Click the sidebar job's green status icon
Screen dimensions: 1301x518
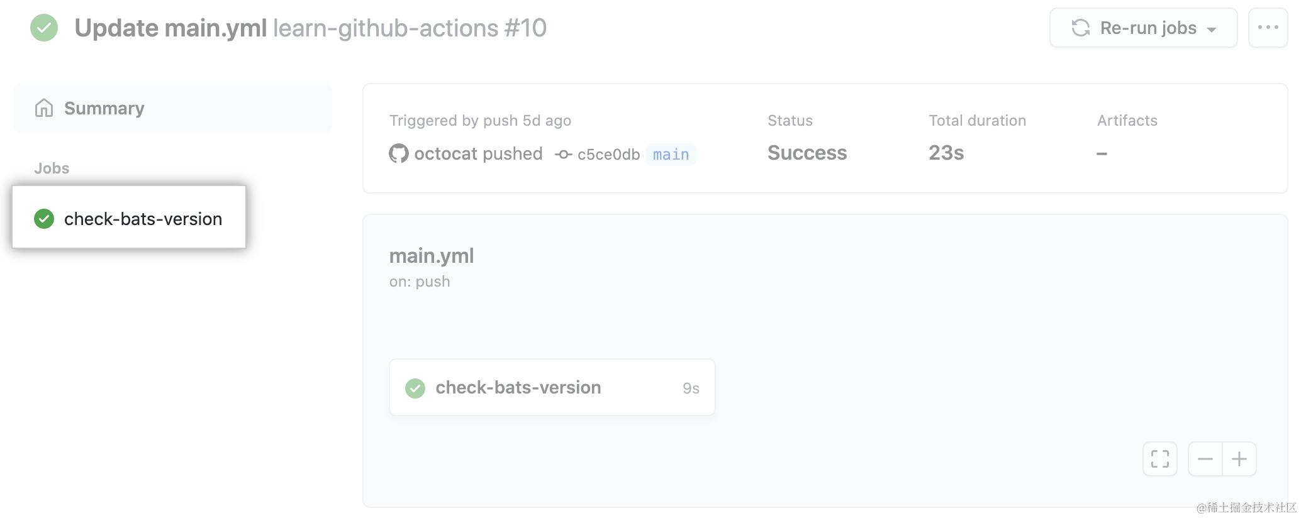[44, 219]
